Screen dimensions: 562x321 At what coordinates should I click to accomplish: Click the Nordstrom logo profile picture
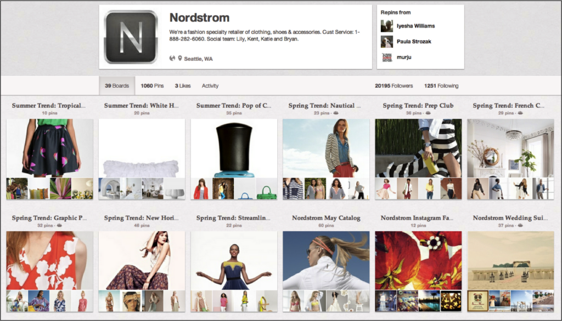131,37
